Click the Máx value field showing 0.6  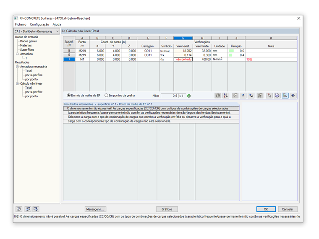coord(170,96)
